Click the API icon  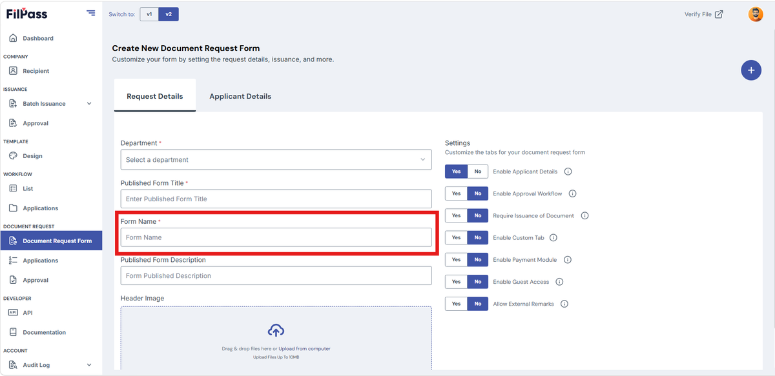[13, 312]
